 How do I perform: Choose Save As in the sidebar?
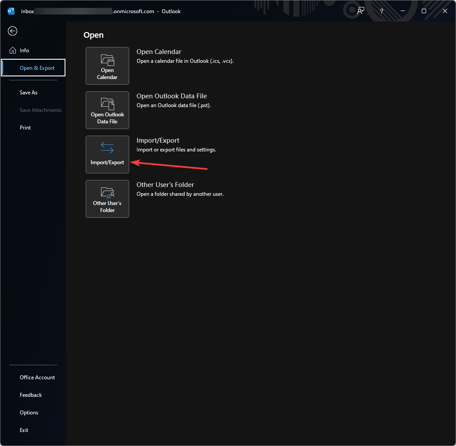coord(29,93)
